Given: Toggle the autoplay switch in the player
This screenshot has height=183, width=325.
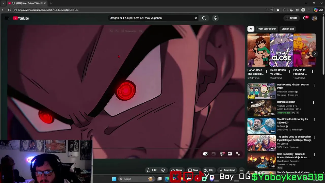Looking at the screenshot, I should (x=205, y=154).
